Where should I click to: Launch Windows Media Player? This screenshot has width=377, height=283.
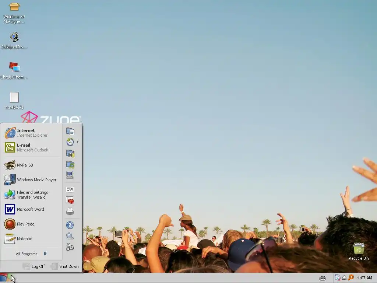pyautogui.click(x=31, y=180)
